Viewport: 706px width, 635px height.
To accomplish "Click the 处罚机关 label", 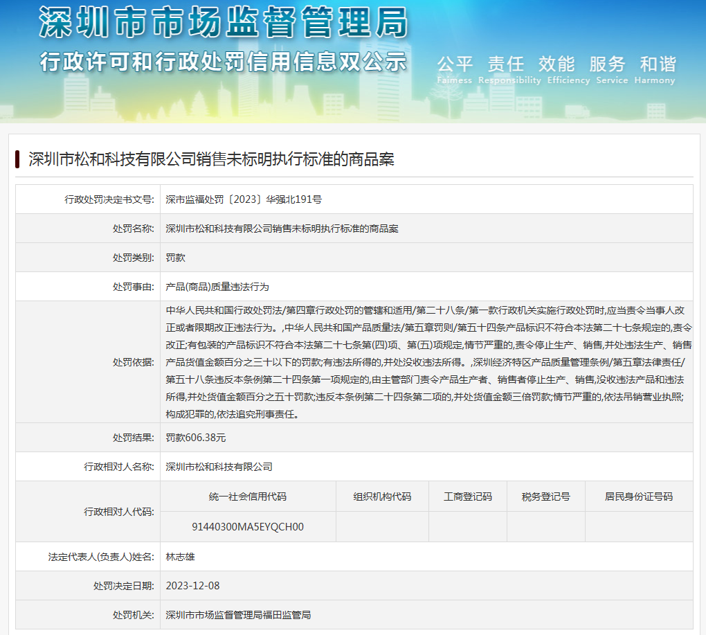I will (x=134, y=615).
